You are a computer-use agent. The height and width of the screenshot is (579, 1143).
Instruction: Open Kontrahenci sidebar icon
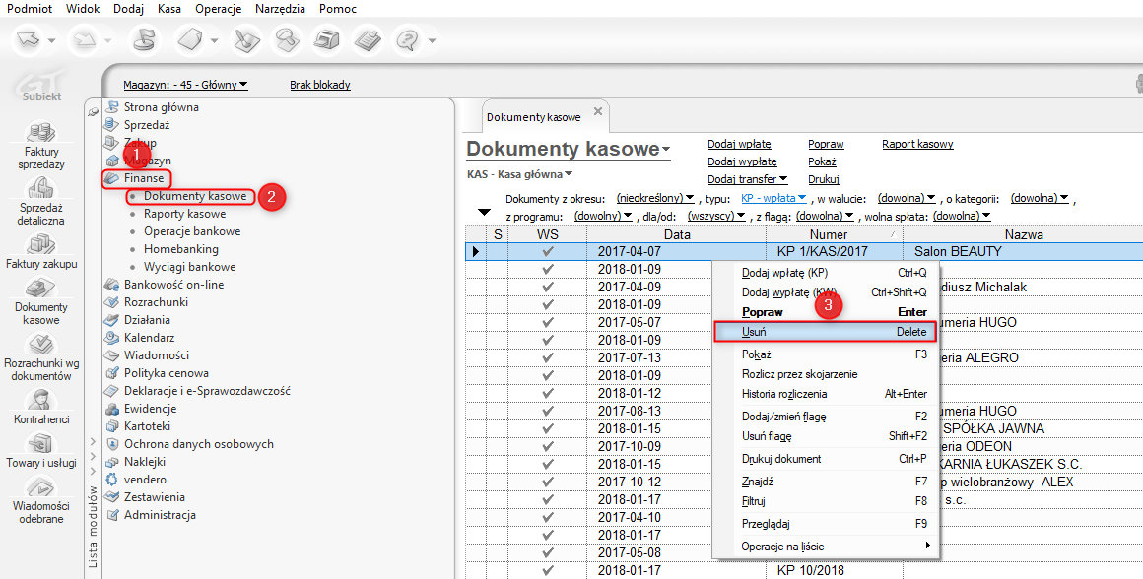pyautogui.click(x=41, y=400)
